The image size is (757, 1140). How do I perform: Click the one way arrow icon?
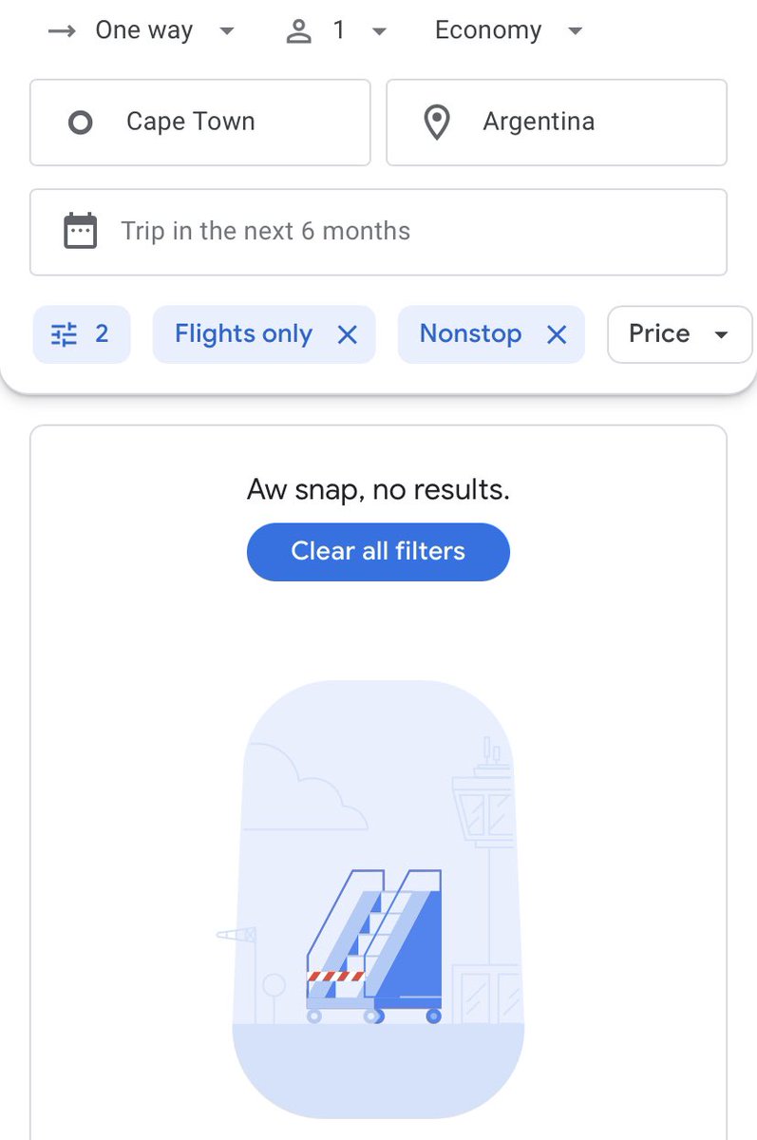click(x=61, y=30)
